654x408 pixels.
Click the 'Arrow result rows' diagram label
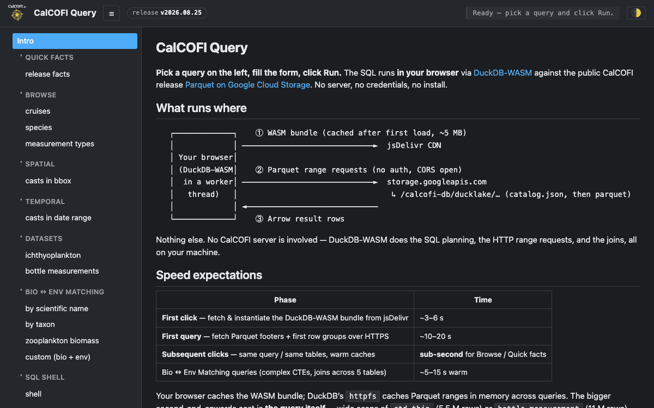pyautogui.click(x=306, y=219)
